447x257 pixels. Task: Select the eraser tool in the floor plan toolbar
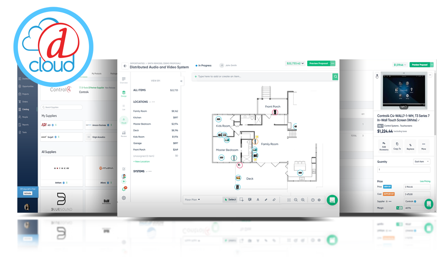pos(274,200)
